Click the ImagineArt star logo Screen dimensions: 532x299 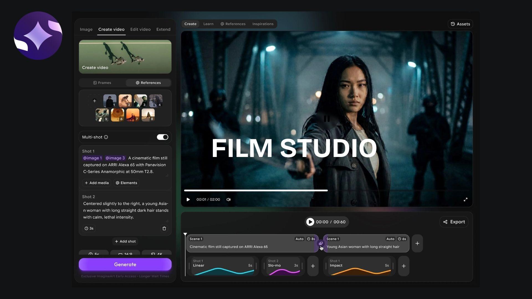pos(38,35)
